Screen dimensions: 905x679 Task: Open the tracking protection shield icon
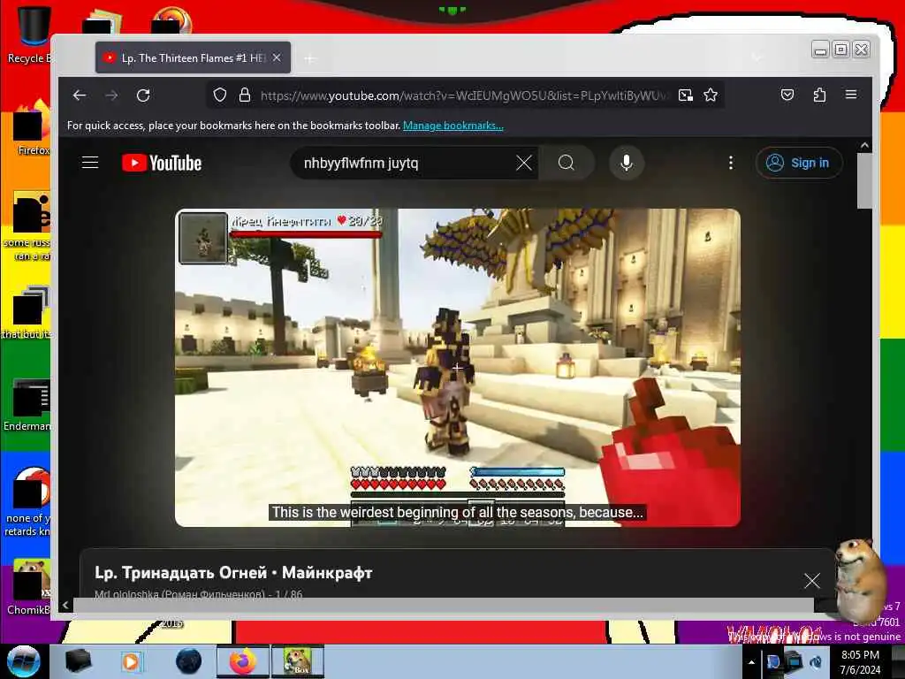click(x=220, y=95)
